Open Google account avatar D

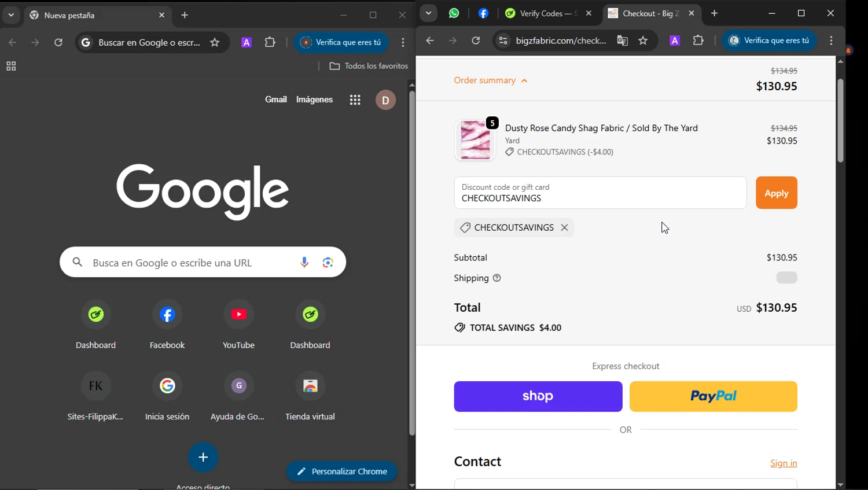385,100
